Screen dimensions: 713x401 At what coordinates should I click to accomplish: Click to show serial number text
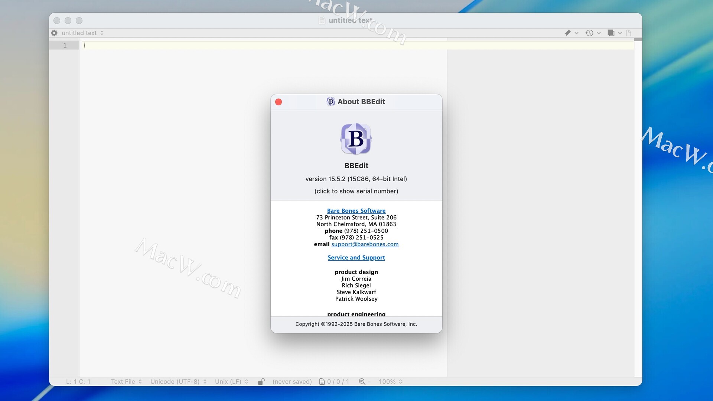[x=356, y=191]
